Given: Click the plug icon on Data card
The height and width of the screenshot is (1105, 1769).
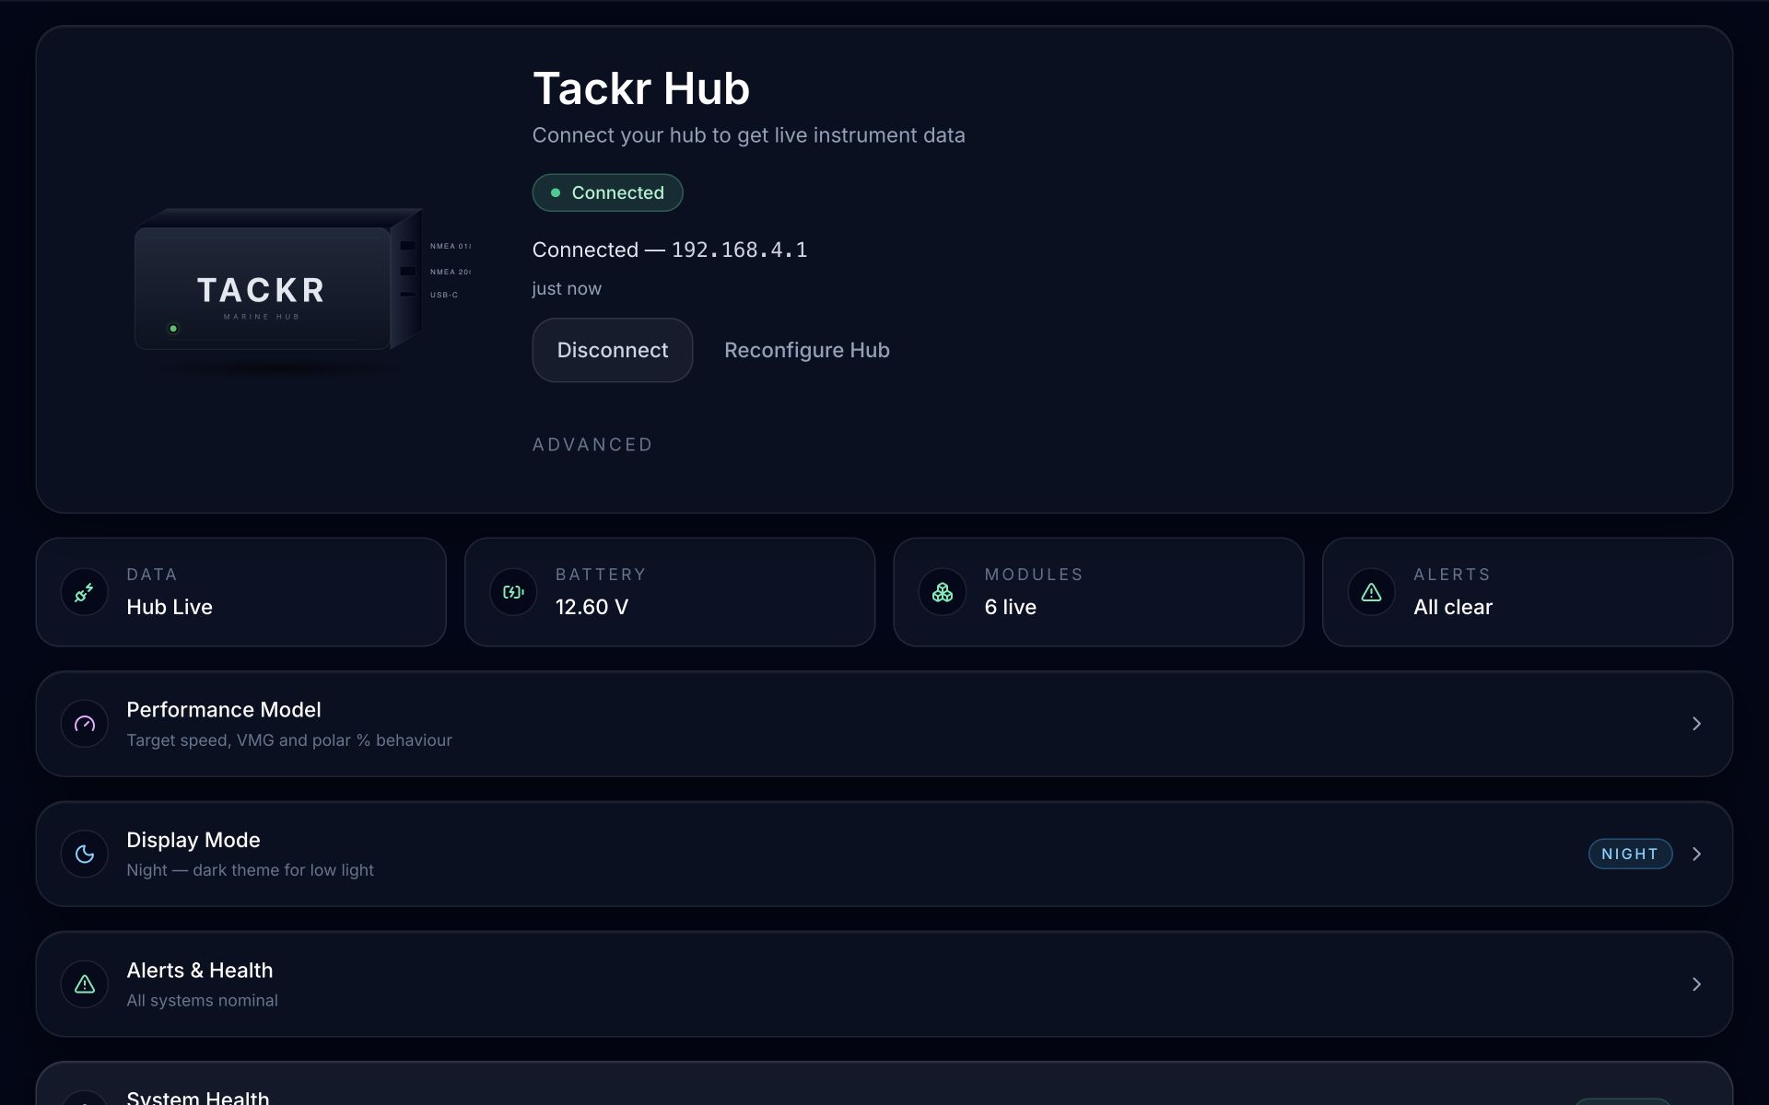Looking at the screenshot, I should point(84,592).
